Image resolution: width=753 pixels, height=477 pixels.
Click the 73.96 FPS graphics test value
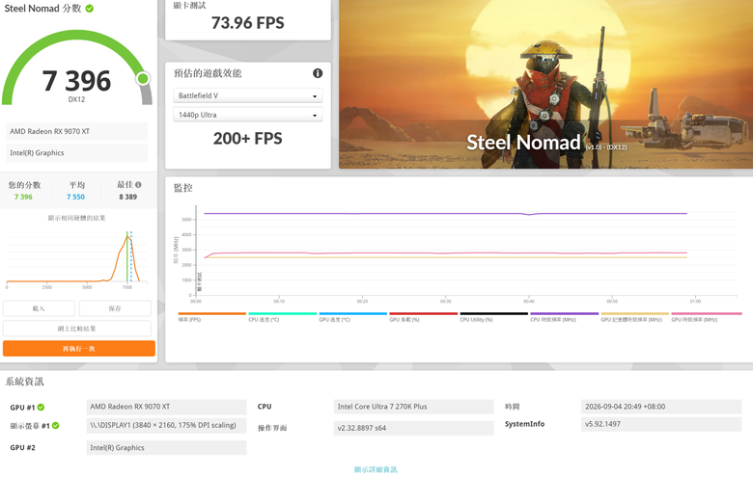[248, 23]
